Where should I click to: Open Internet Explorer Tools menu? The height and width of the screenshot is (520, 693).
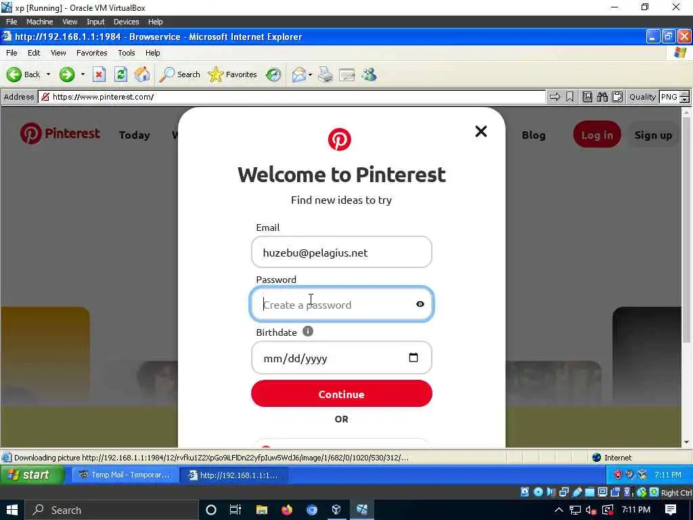coord(127,53)
